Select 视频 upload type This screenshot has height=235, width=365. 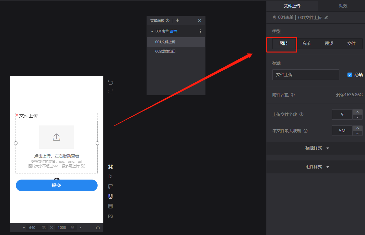tap(329, 43)
